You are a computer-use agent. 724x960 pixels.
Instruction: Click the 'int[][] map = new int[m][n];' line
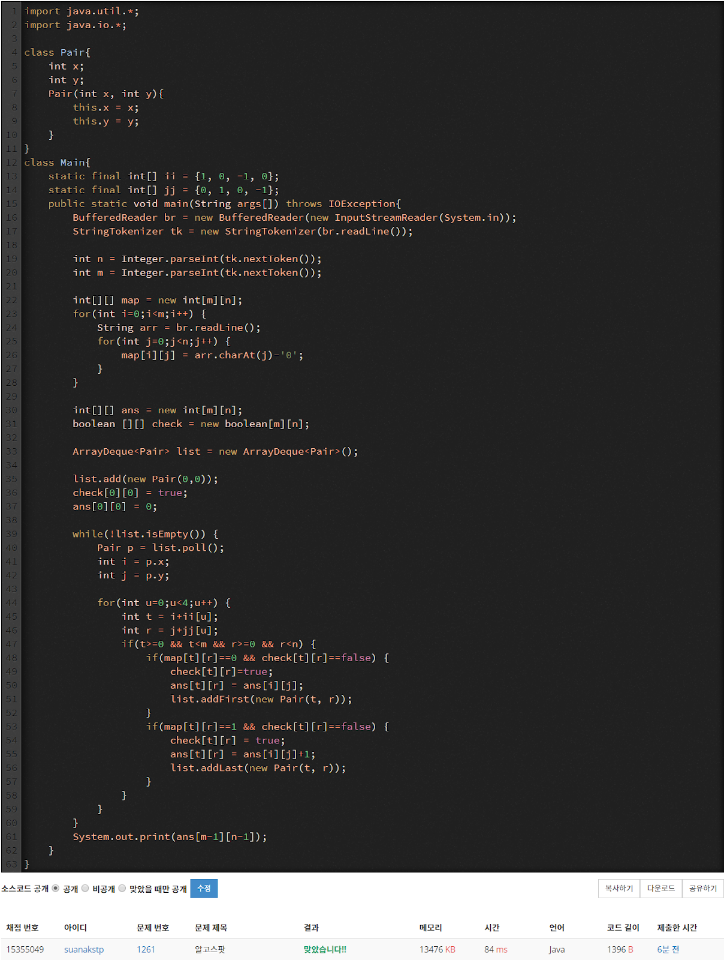(158, 301)
